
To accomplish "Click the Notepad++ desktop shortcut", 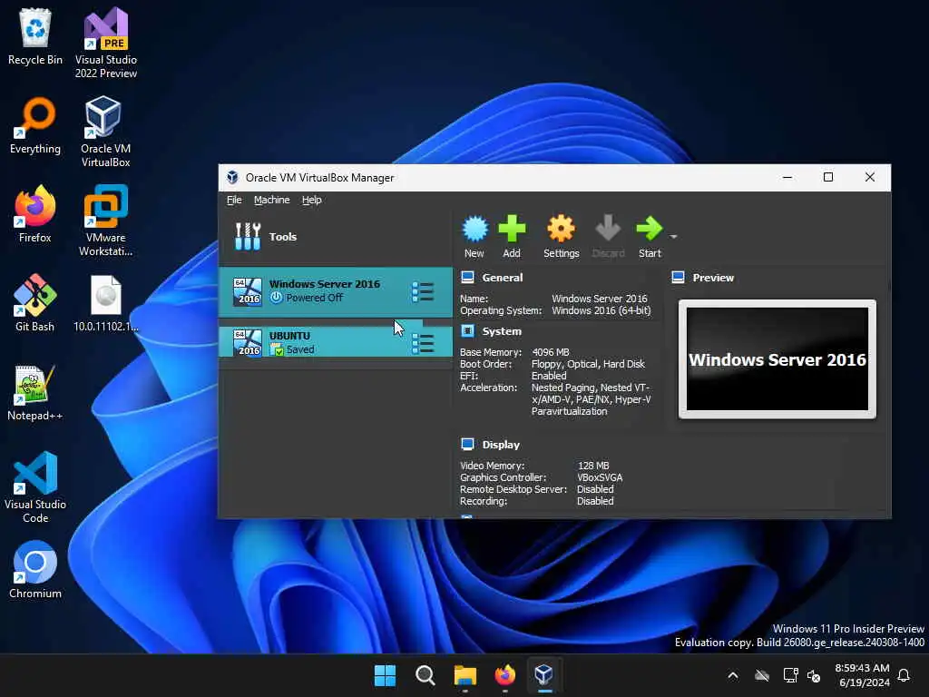I will click(x=35, y=392).
